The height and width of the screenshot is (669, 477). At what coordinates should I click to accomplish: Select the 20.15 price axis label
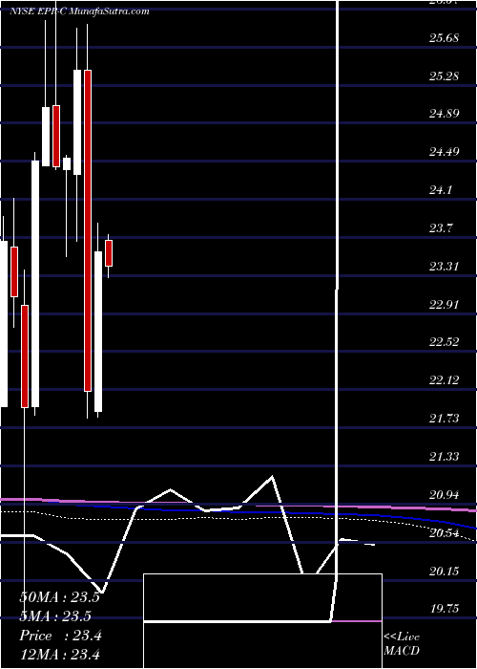click(x=444, y=571)
